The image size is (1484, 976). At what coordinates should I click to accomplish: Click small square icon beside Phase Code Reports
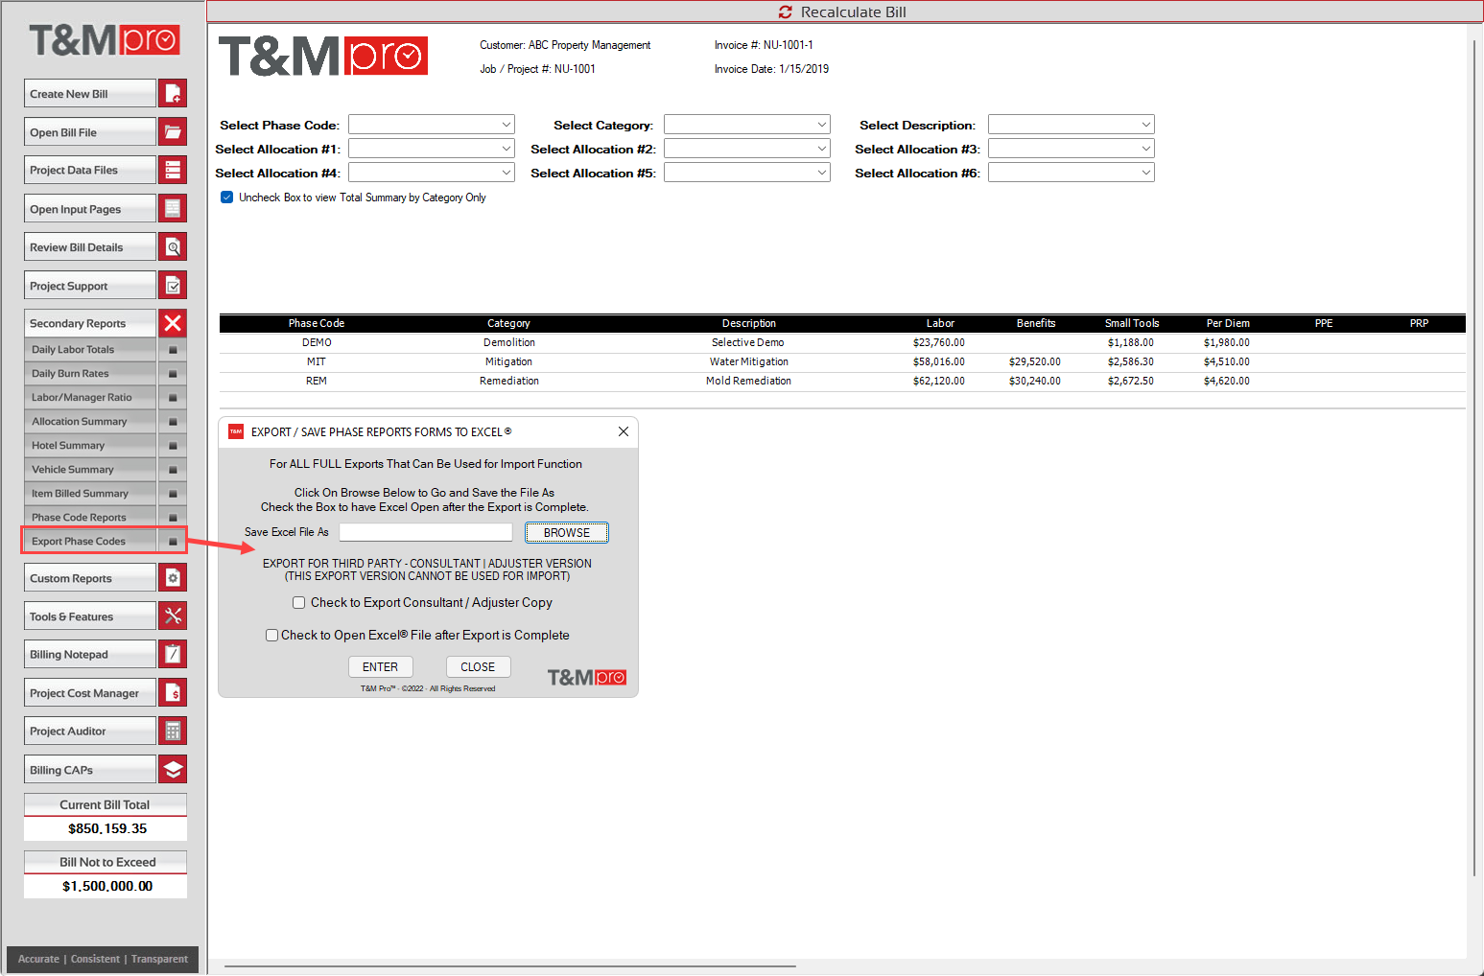click(x=173, y=518)
